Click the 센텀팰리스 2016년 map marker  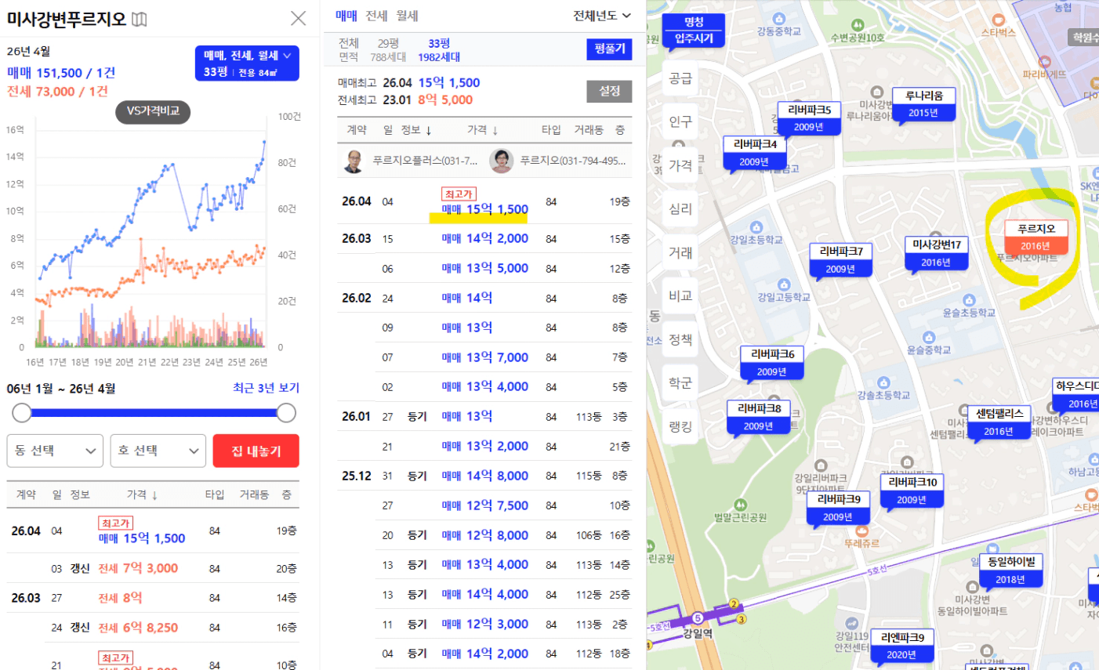(999, 422)
